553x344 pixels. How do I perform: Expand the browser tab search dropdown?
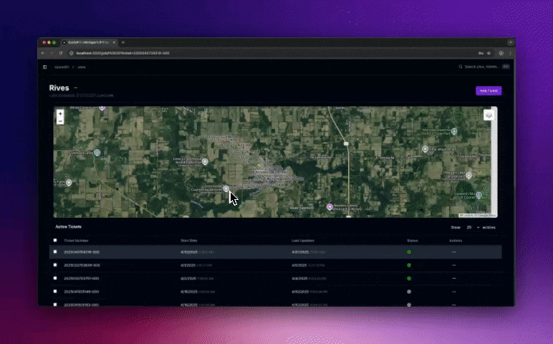pyautogui.click(x=510, y=42)
